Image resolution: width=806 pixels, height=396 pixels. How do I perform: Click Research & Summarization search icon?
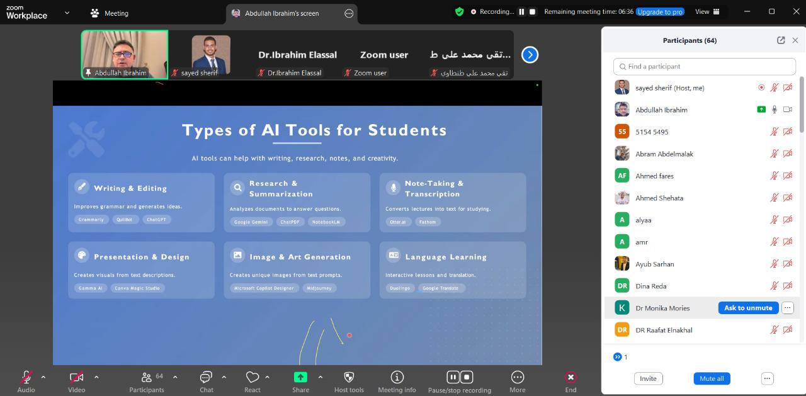coord(237,187)
